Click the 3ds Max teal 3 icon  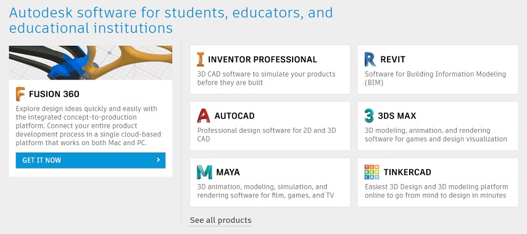point(369,115)
